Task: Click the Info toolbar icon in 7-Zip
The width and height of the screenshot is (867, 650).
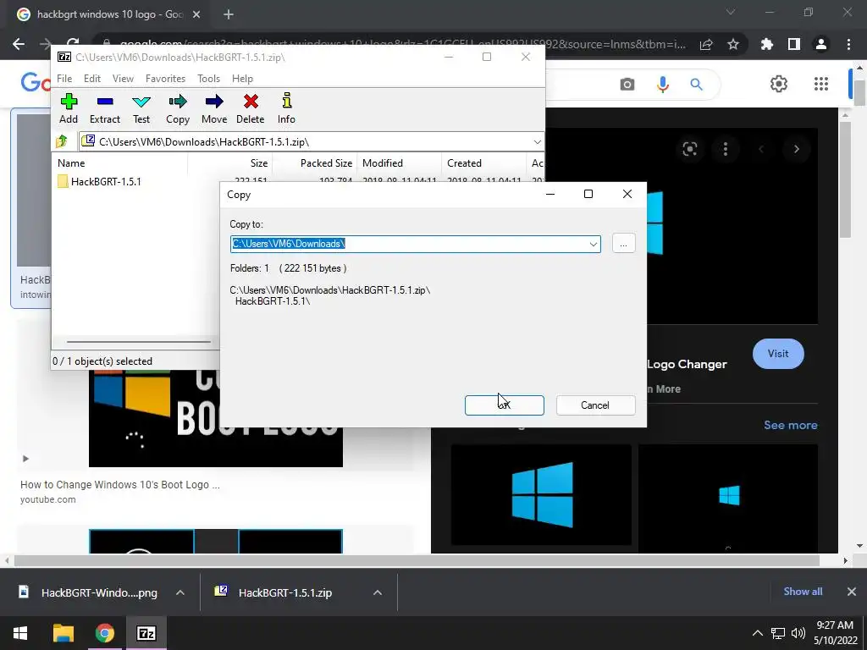Action: 286,108
